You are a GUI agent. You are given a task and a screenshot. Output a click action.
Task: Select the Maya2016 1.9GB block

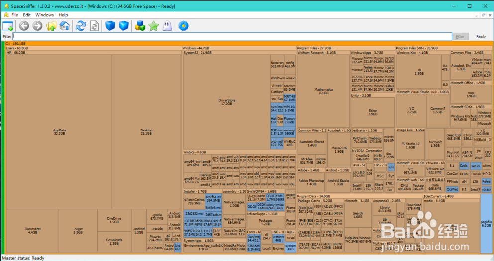[x=339, y=150]
